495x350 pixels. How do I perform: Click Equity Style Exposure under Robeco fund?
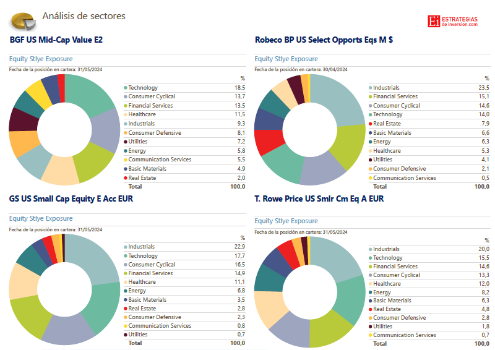click(x=286, y=59)
